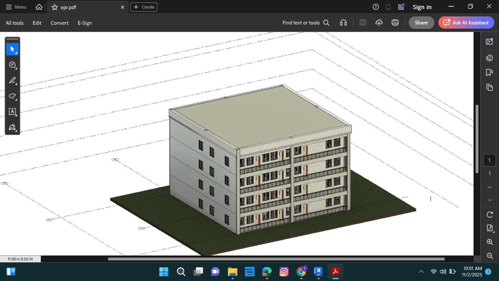Screen dimensions: 499x281
Task: Activate the Draw freehand lasso tool
Action: (12, 96)
